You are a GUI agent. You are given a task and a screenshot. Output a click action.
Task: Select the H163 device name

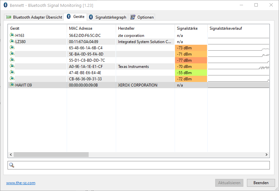coord(20,36)
